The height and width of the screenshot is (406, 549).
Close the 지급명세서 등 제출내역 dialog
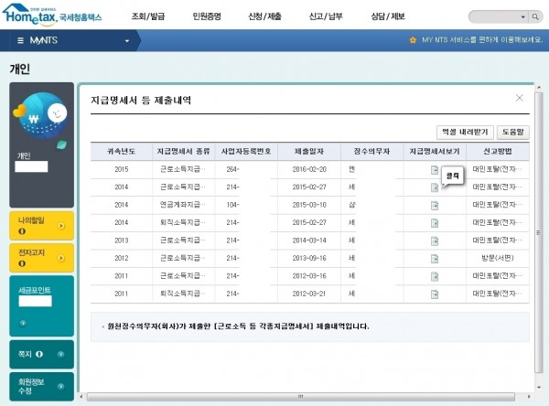pos(520,98)
